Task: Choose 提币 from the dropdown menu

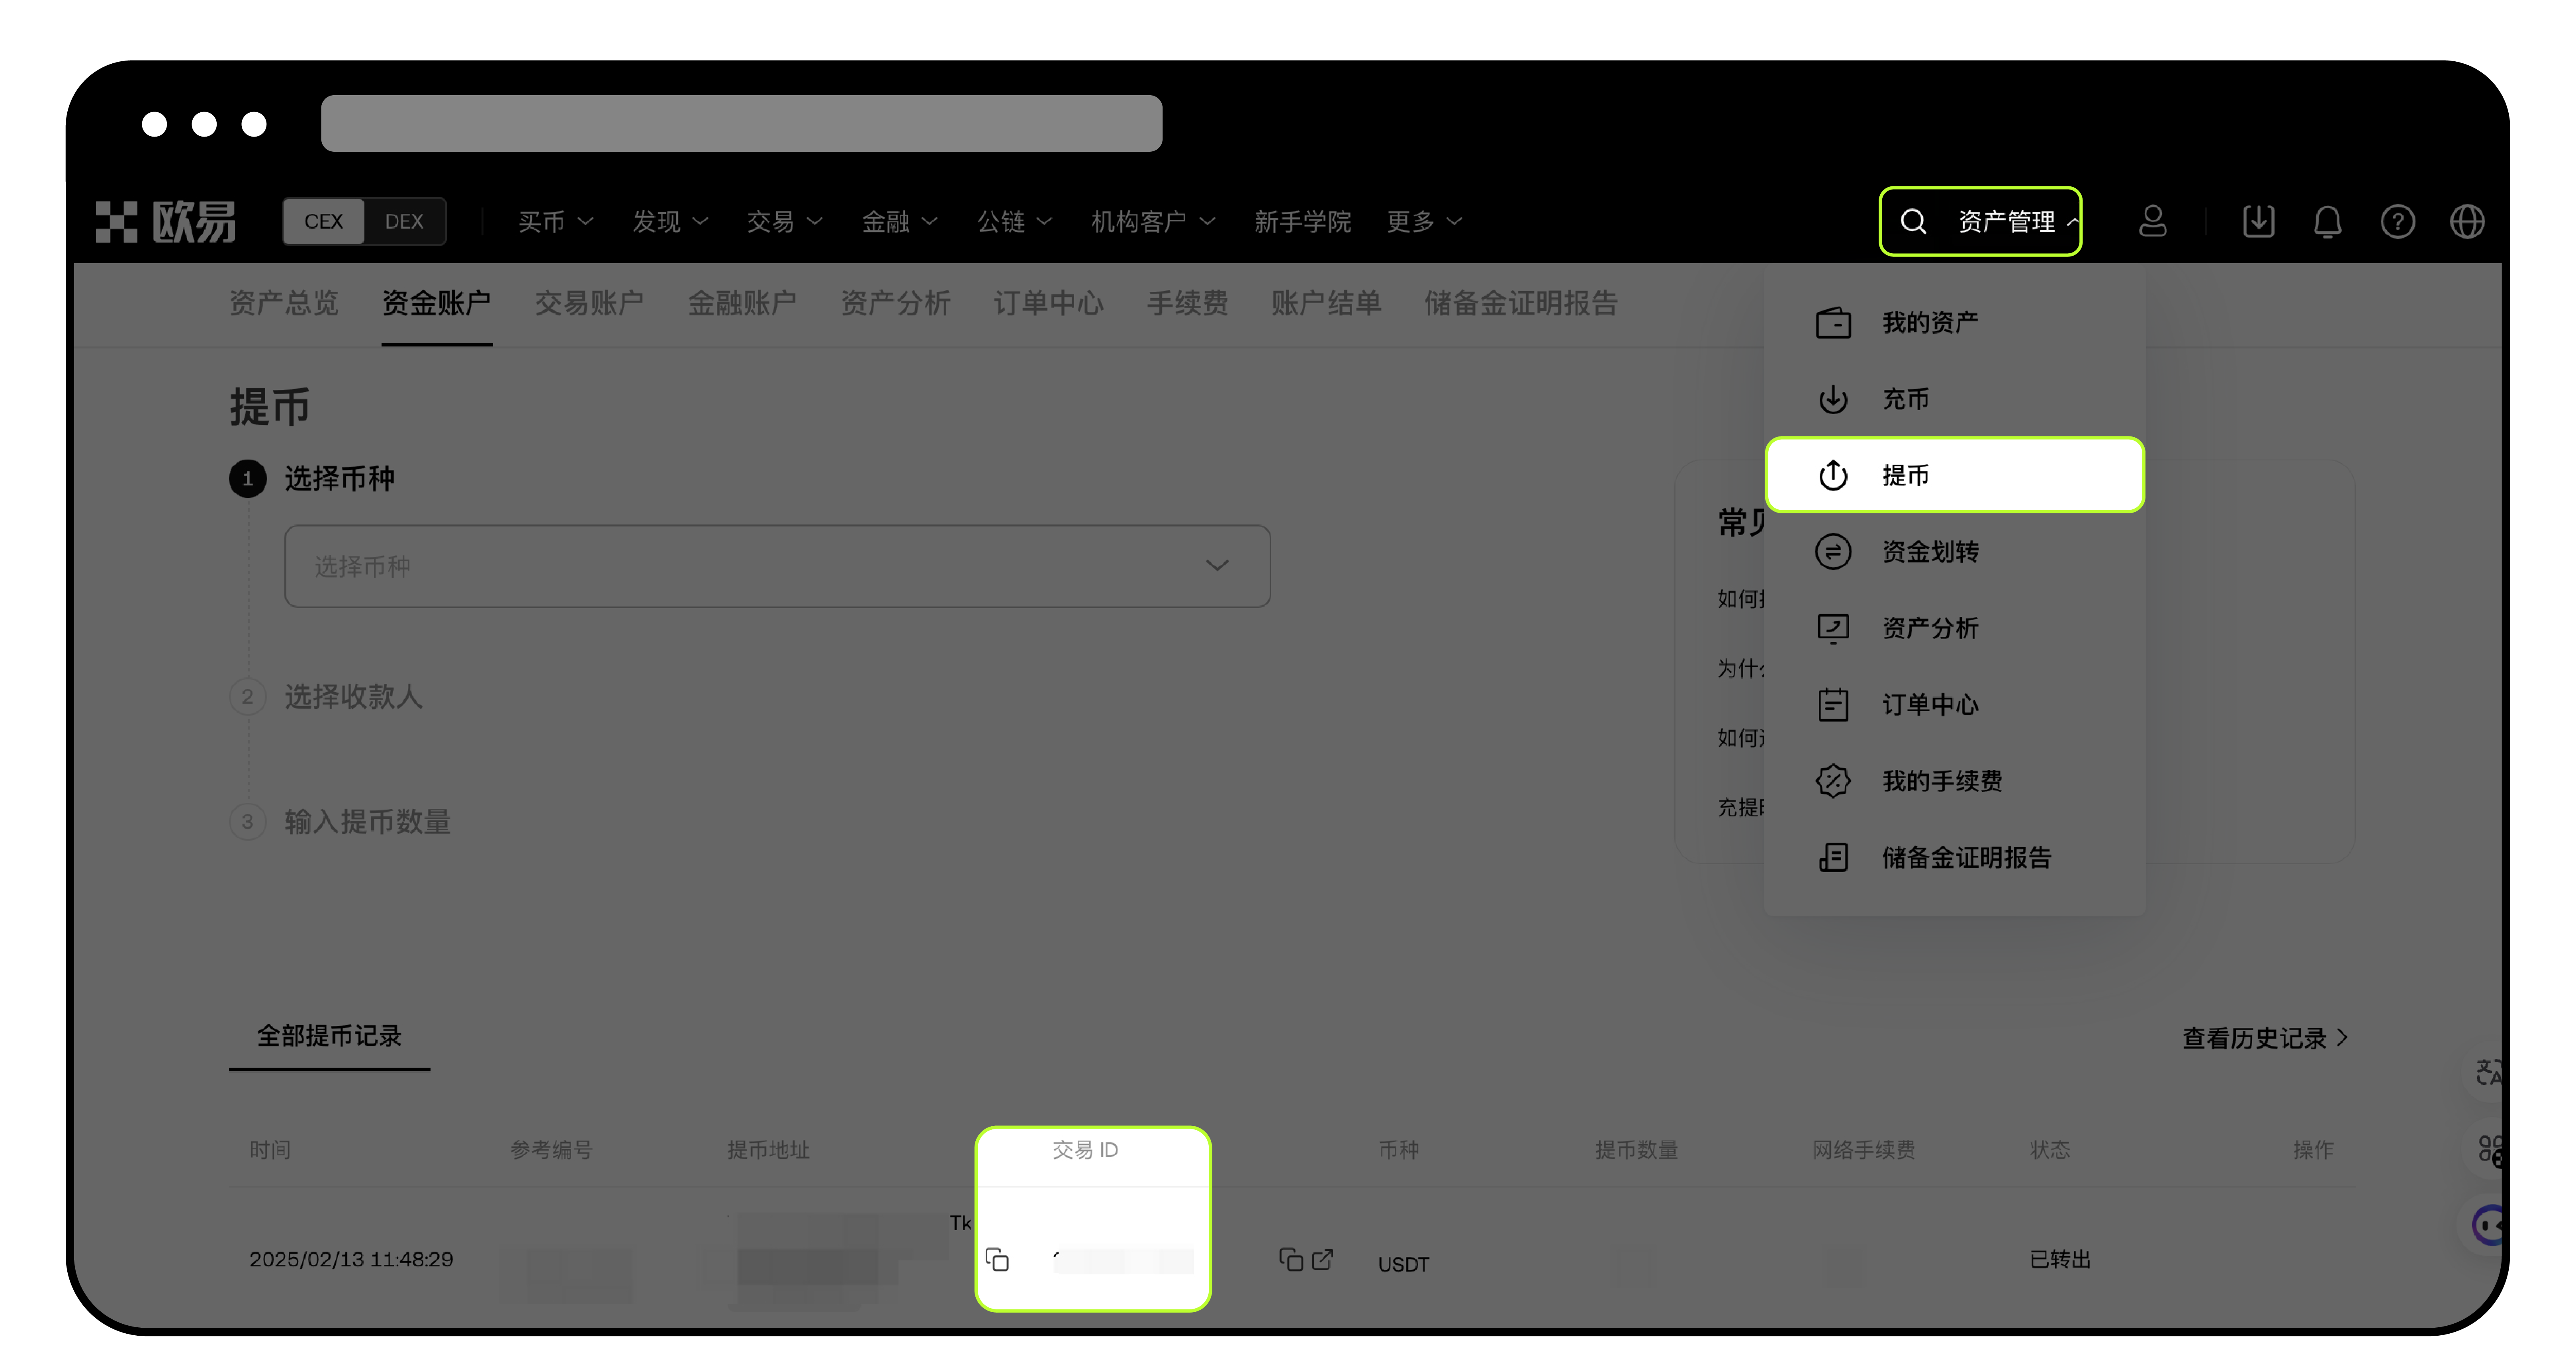Action: coord(1955,475)
